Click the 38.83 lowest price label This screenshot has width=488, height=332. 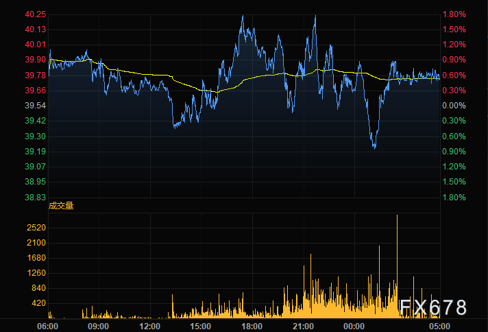35,198
